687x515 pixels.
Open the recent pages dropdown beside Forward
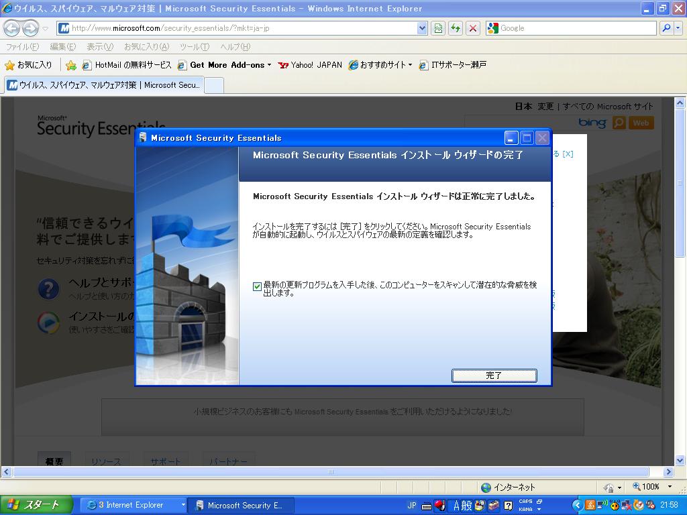click(x=45, y=28)
